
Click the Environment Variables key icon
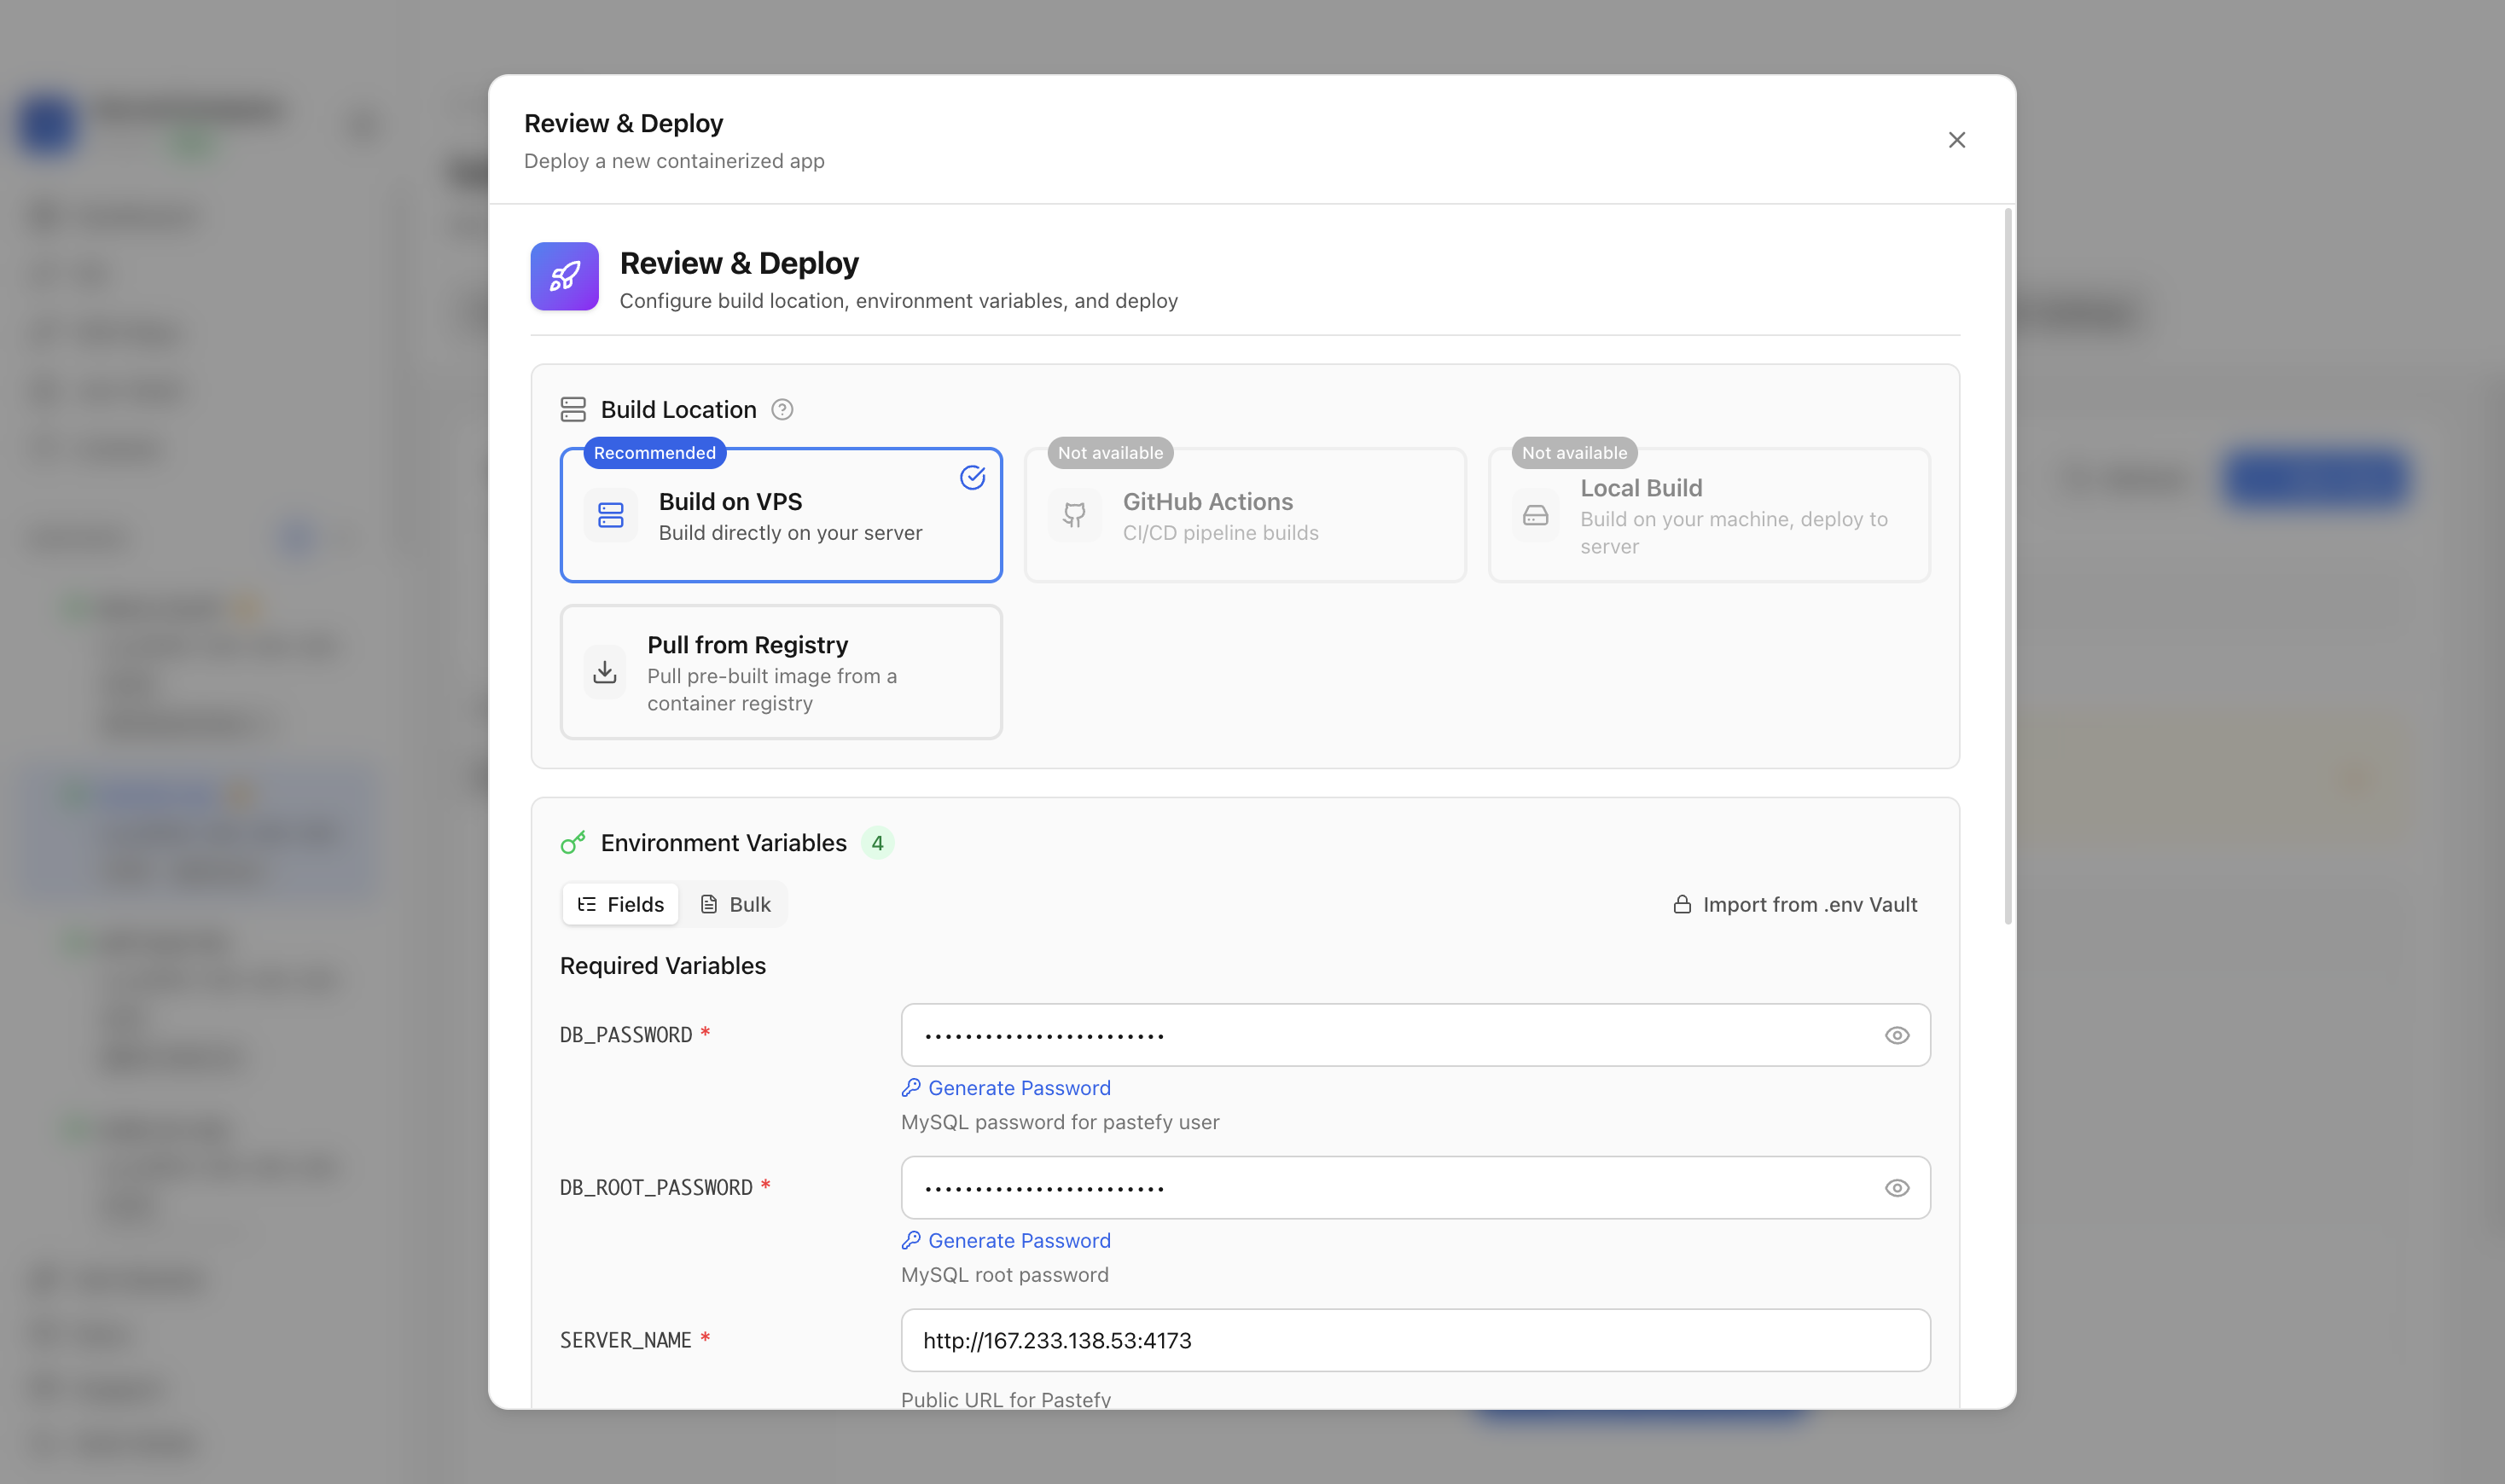tap(573, 843)
